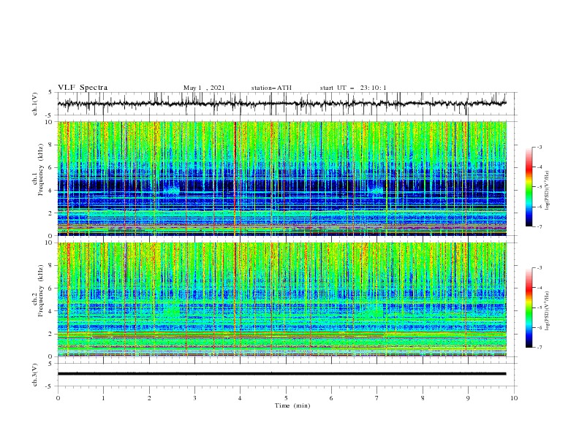This screenshot has width=579, height=447.
Task: Click time-axis tick label "5"
Action: point(286,398)
